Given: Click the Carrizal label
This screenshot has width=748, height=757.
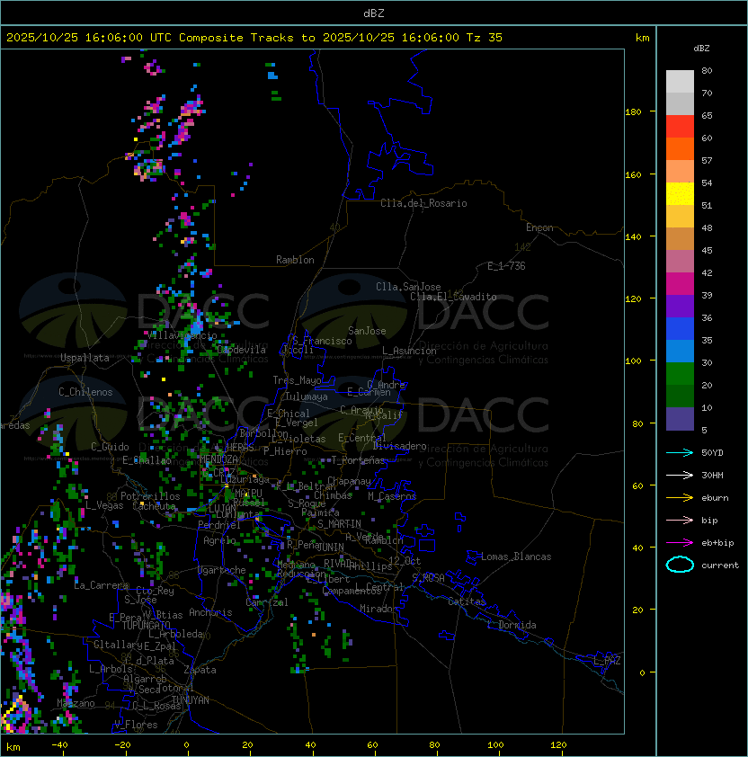Looking at the screenshot, I should (267, 602).
